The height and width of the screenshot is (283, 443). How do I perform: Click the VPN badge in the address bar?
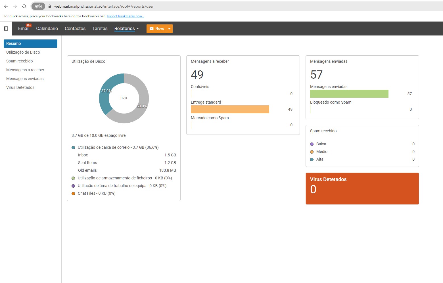[x=38, y=6]
